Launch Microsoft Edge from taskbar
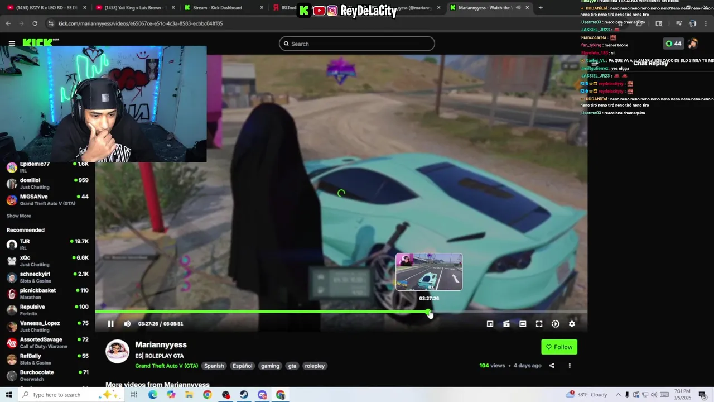714x402 pixels. [x=152, y=395]
